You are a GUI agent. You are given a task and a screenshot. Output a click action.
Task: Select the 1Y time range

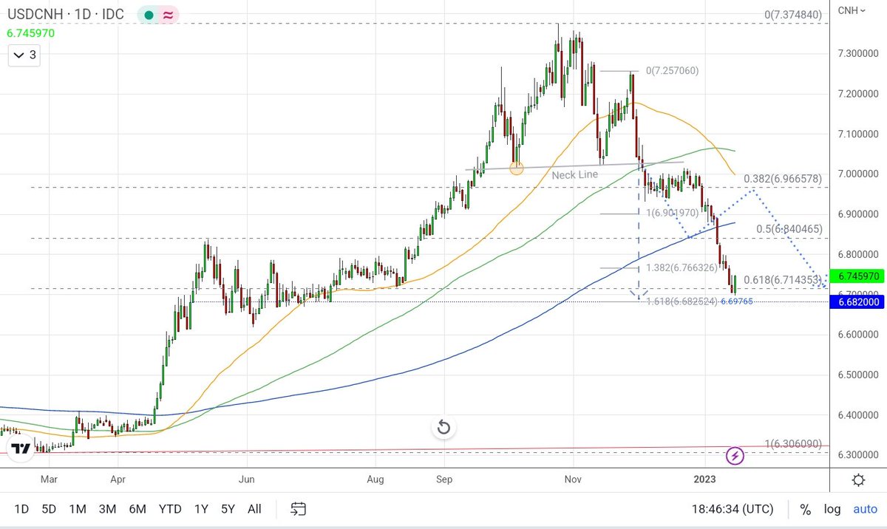pos(200,508)
